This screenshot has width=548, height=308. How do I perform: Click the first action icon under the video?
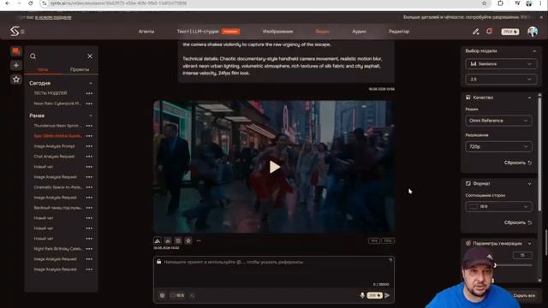coord(158,240)
